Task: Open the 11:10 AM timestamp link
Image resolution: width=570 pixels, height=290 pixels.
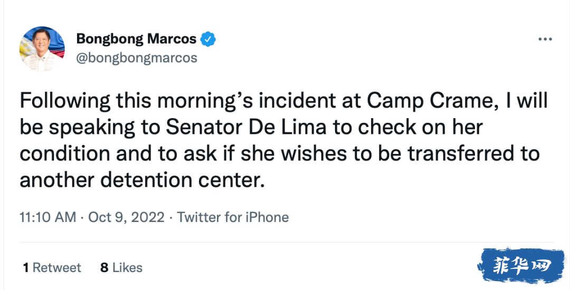Action: (47, 217)
